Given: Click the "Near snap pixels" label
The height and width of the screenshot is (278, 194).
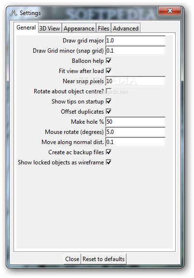Looking at the screenshot, I should click(83, 81).
